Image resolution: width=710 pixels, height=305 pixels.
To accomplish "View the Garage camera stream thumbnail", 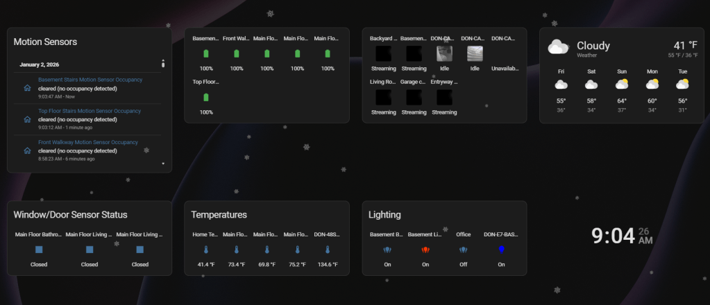I will pyautogui.click(x=414, y=97).
